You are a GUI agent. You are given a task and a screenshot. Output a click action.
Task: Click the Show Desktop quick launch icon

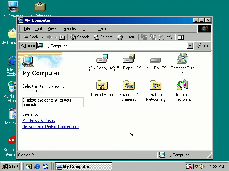coord(29,166)
